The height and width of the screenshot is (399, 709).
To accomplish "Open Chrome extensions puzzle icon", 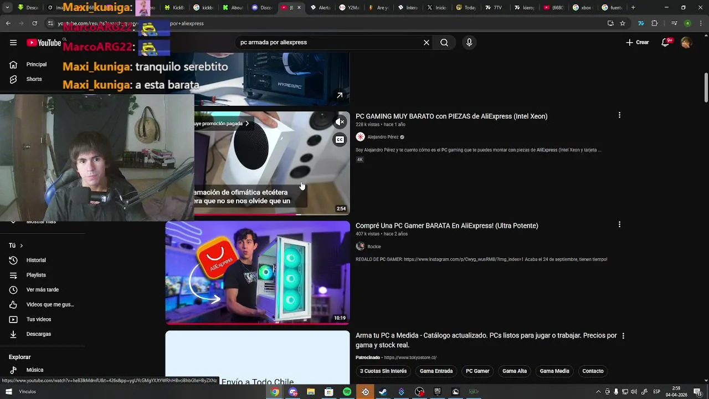I will [x=655, y=23].
